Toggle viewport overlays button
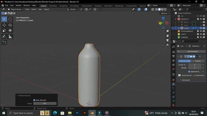 (146, 9)
